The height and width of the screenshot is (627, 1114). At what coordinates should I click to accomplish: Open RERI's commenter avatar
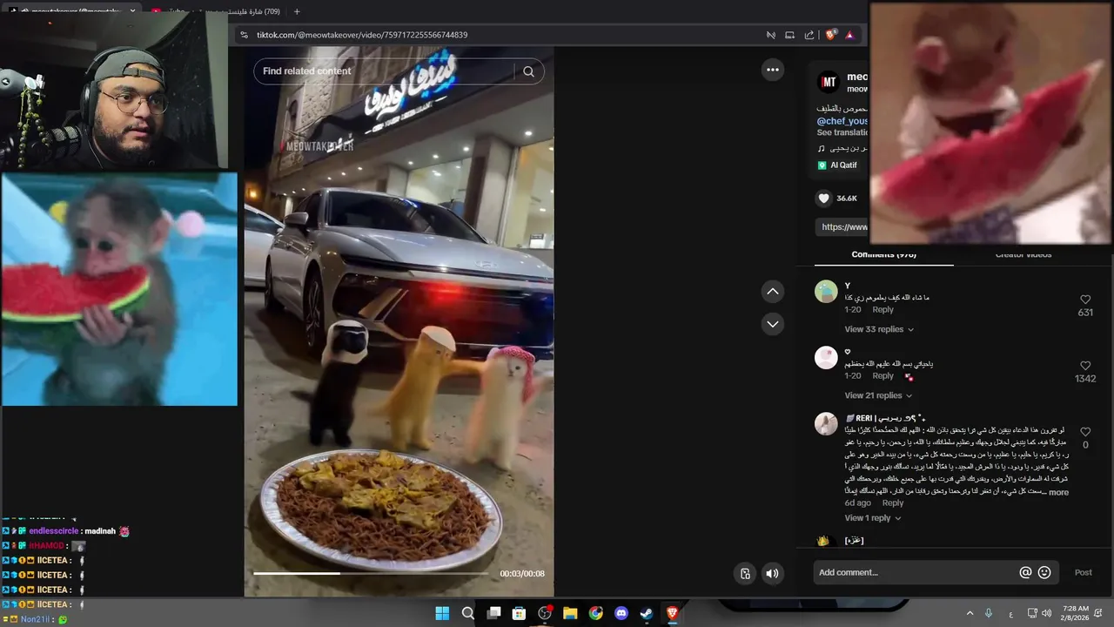tap(826, 423)
